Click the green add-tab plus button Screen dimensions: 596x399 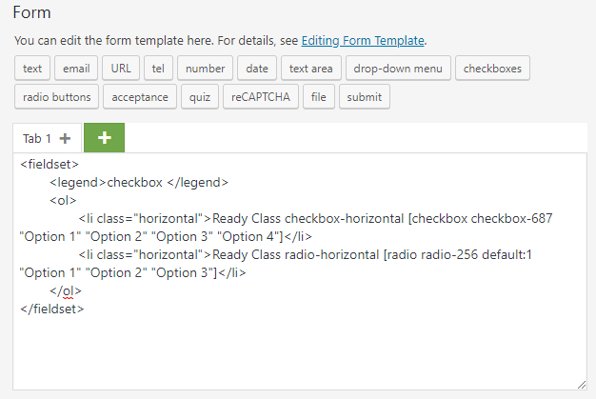pyautogui.click(x=104, y=137)
